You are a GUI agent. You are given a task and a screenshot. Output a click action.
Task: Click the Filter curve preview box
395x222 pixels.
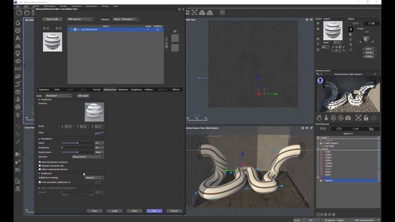coord(99,133)
